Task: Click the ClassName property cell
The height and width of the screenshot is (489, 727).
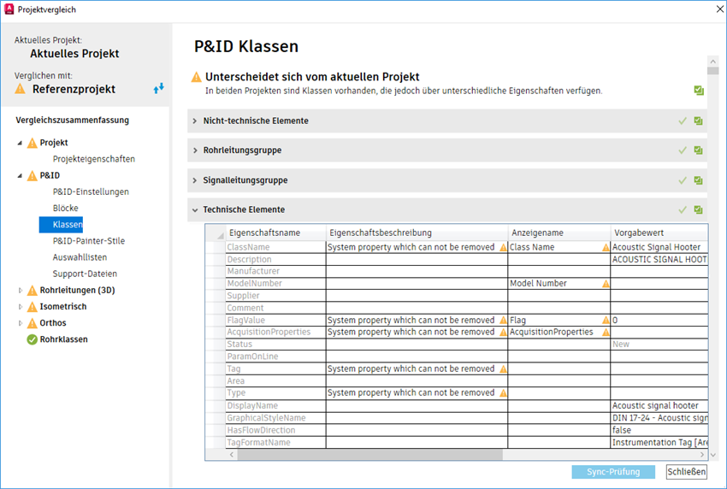Action: click(276, 247)
